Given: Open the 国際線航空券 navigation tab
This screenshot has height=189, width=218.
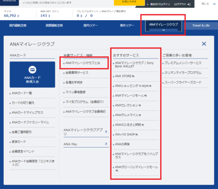Looking at the screenshot, I should (x=54, y=25).
